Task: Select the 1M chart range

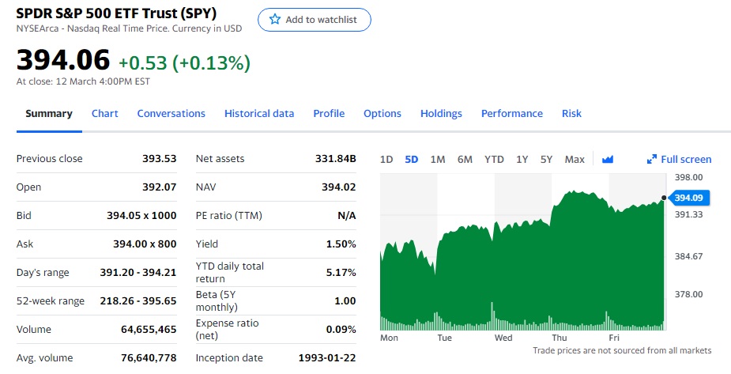Action: pyautogui.click(x=438, y=160)
